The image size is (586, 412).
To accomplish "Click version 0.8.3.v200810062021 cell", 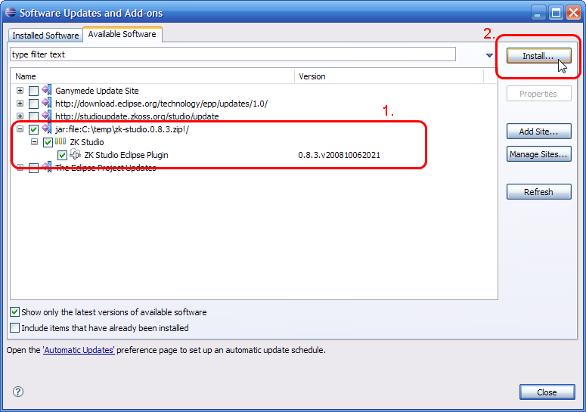I will coord(339,155).
